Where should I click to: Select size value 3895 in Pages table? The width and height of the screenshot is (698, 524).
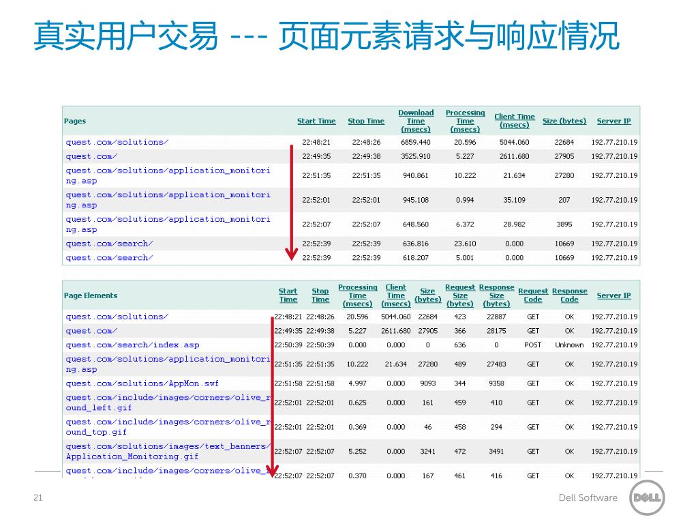[x=564, y=224]
